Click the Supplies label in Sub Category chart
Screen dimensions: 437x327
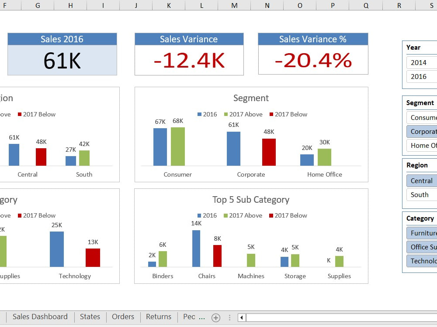pyautogui.click(x=339, y=276)
